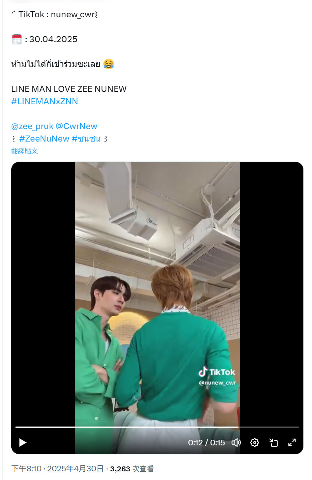Screen dimensions: 312x480
Task: Mute the video using the speaker icon
Action: pos(236,442)
